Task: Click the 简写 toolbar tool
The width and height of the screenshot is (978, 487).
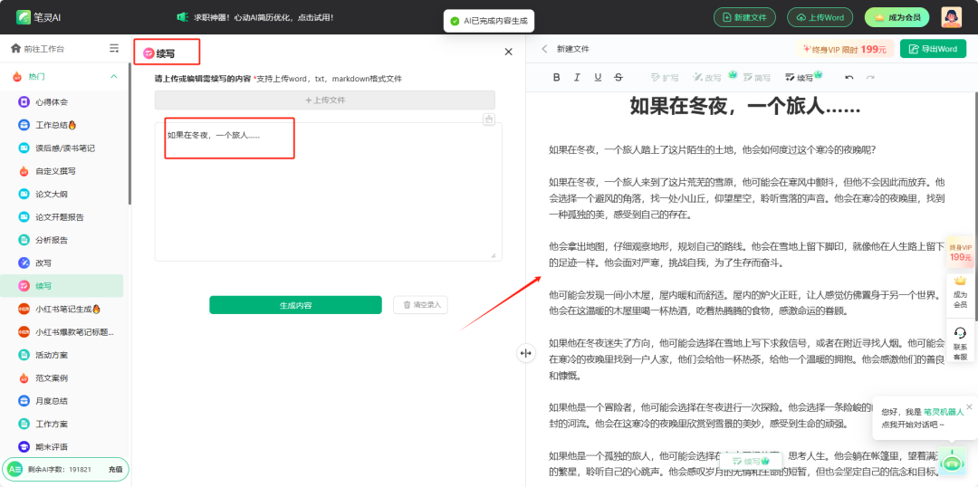Action: point(756,77)
